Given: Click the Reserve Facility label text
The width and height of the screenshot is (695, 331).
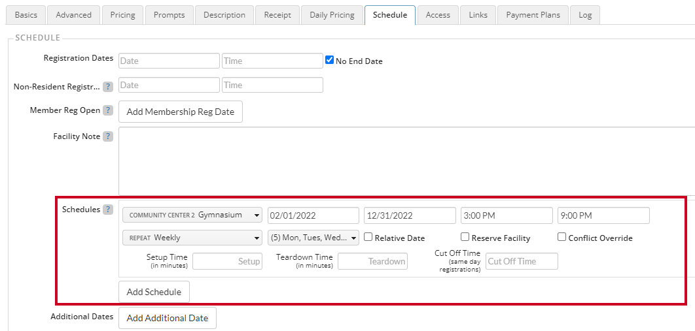Looking at the screenshot, I should click(501, 238).
